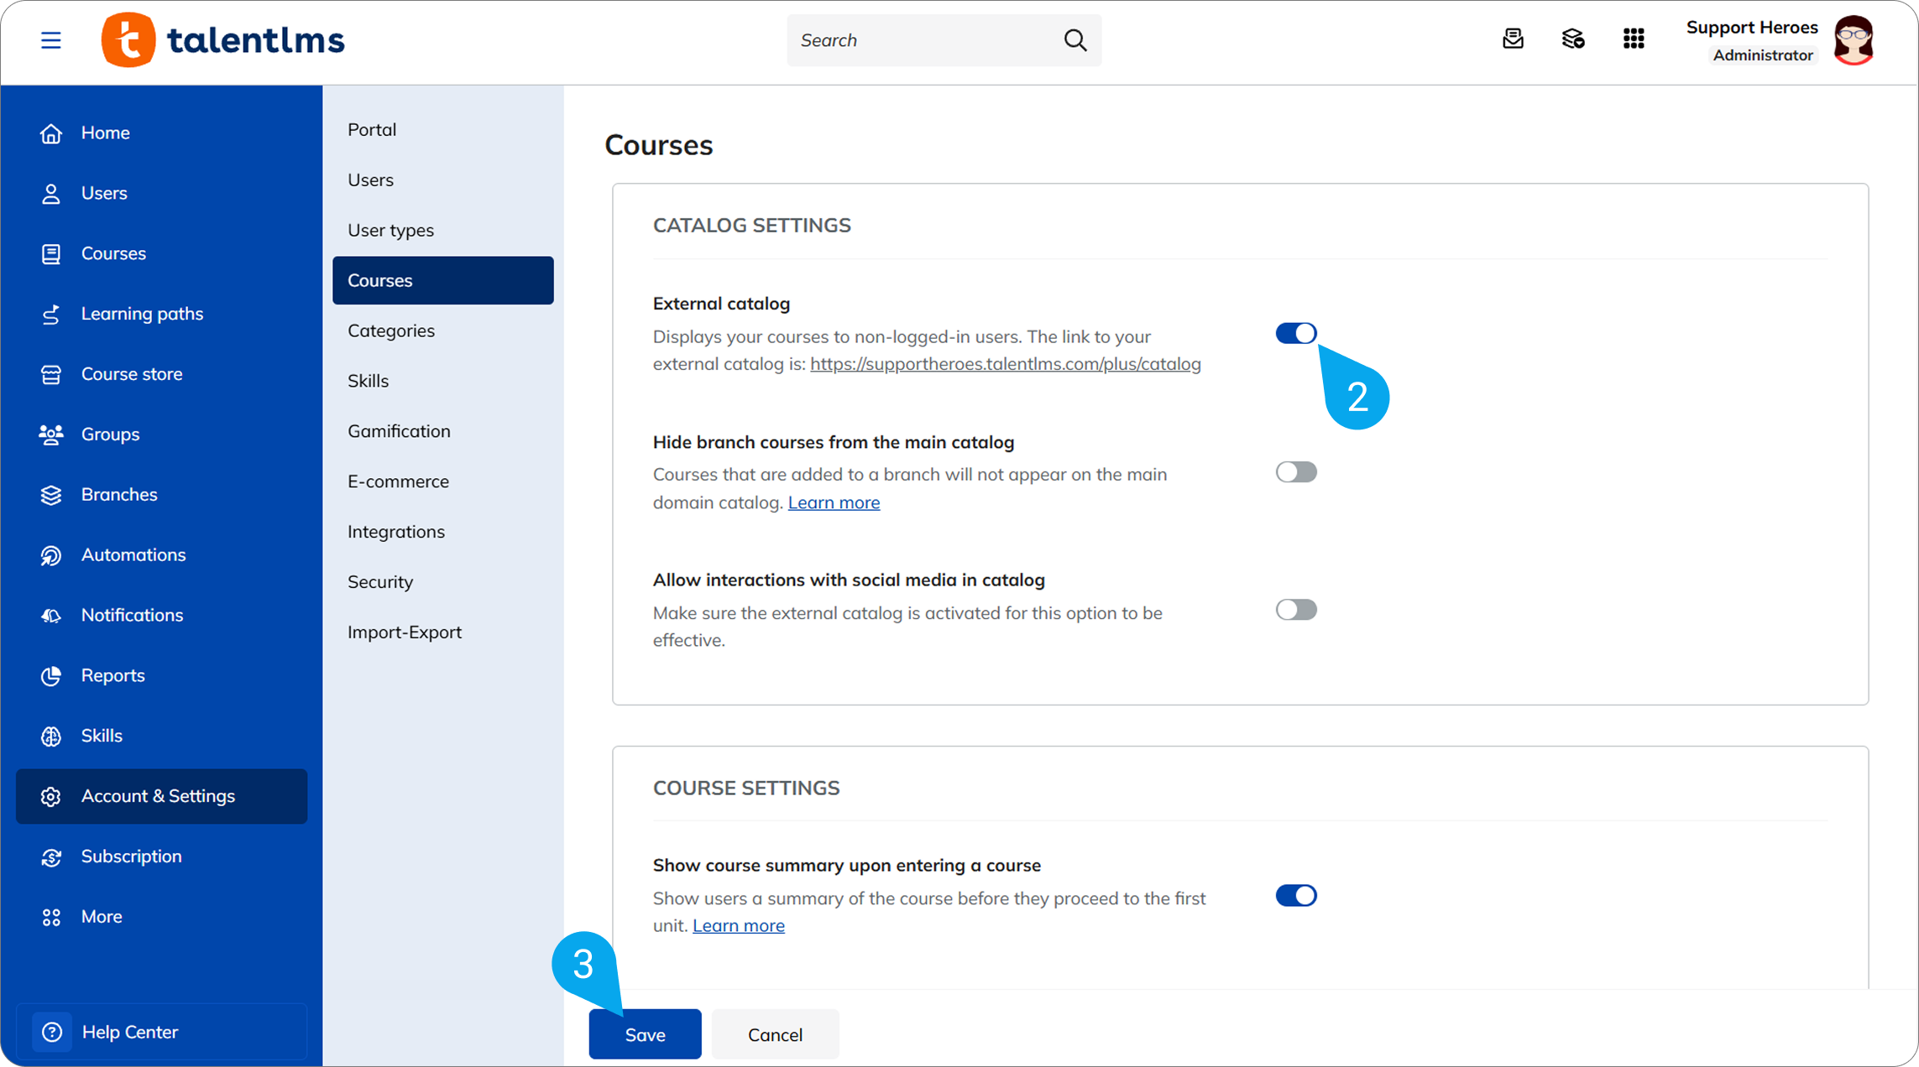Click the Home house icon
The width and height of the screenshot is (1919, 1067).
pos(51,133)
